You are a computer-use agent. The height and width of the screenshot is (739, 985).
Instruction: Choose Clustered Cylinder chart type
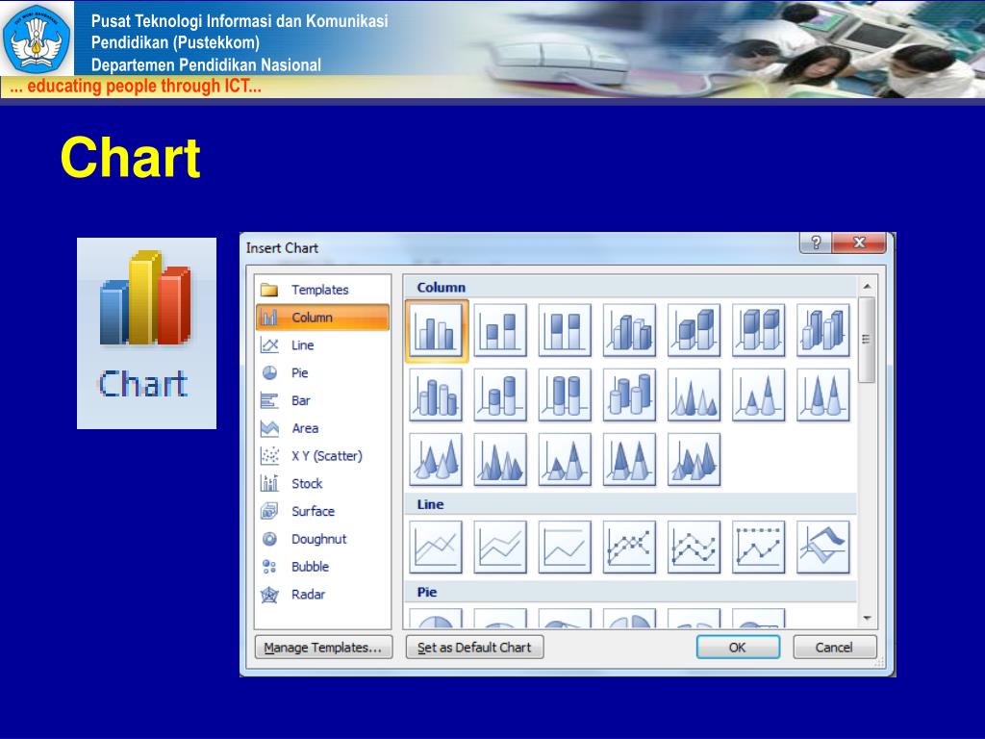(x=436, y=395)
